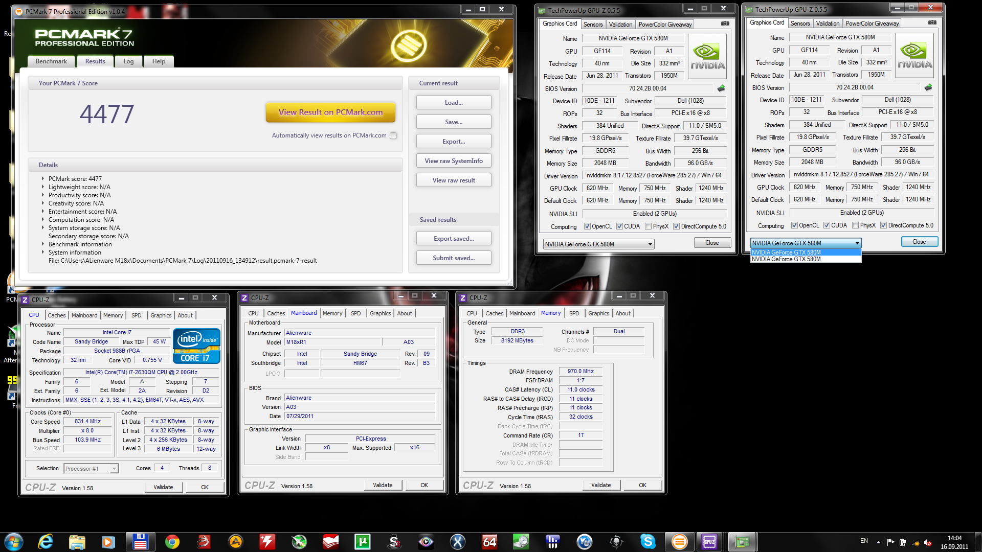Click View Result on PCMark.com button
This screenshot has height=552, width=982.
[330, 112]
